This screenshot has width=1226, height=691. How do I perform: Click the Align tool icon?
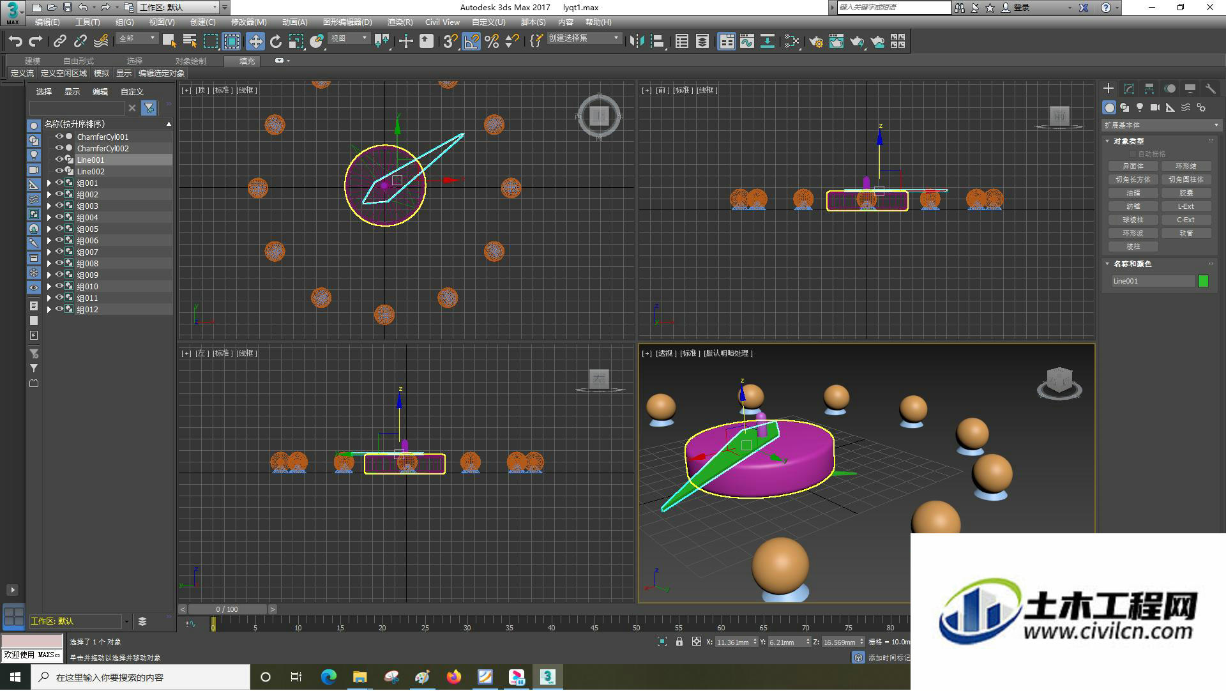click(658, 42)
